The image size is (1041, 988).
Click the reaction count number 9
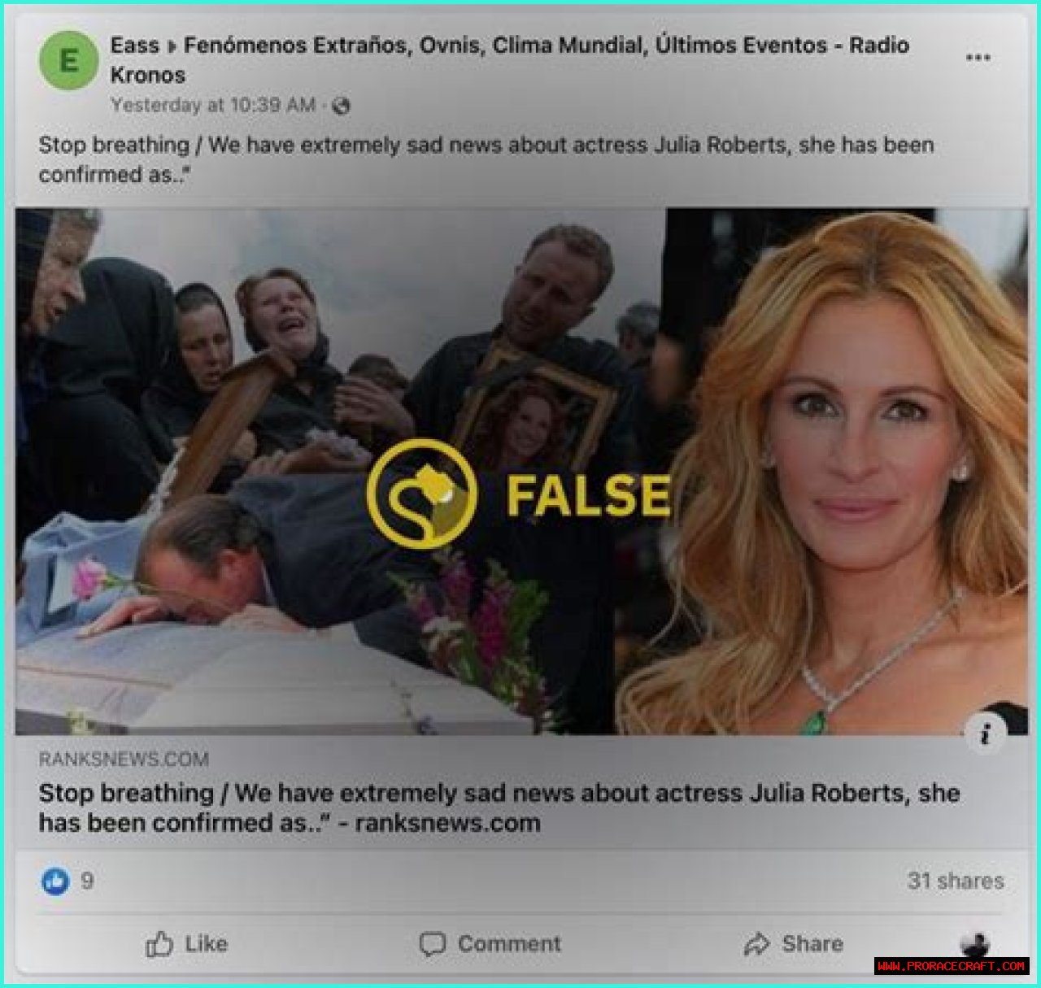click(x=87, y=881)
